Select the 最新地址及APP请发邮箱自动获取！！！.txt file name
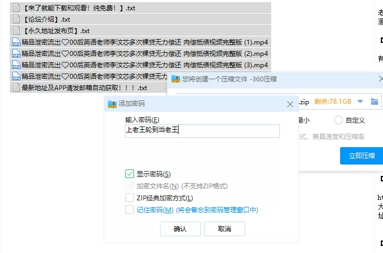This screenshot has height=253, width=383. coord(84,88)
